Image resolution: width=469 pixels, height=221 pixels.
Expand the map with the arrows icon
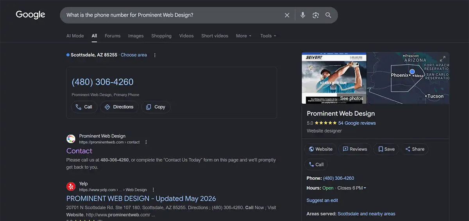[x=442, y=59]
